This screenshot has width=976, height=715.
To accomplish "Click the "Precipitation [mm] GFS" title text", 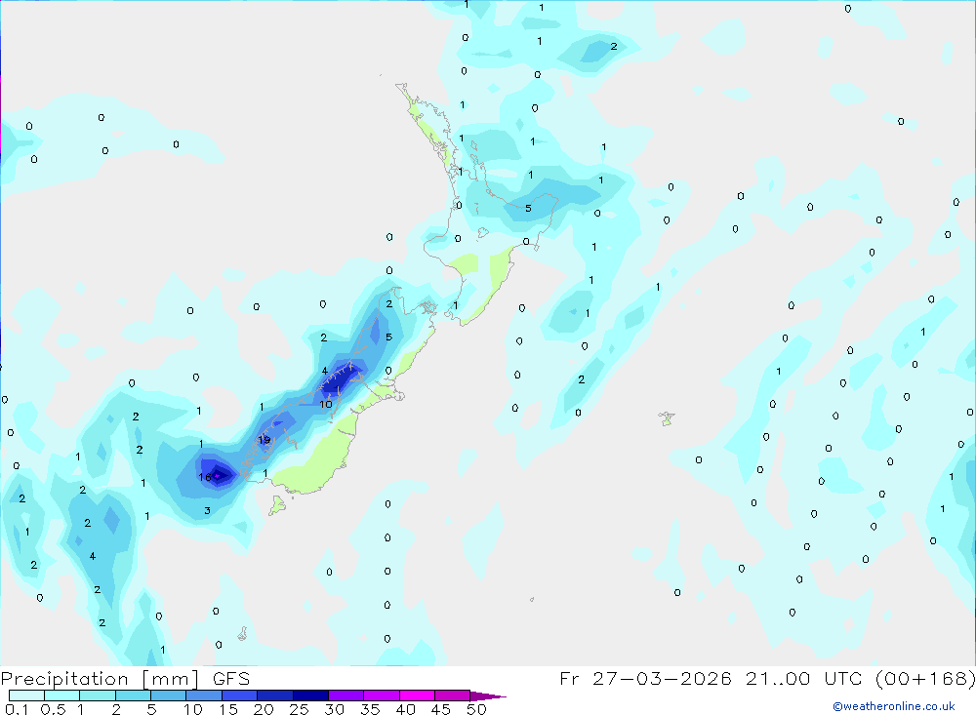I will coord(125,679).
